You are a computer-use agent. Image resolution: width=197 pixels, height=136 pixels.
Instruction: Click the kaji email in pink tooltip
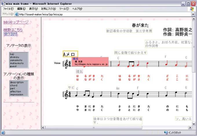pyautogui.click(x=91, y=64)
